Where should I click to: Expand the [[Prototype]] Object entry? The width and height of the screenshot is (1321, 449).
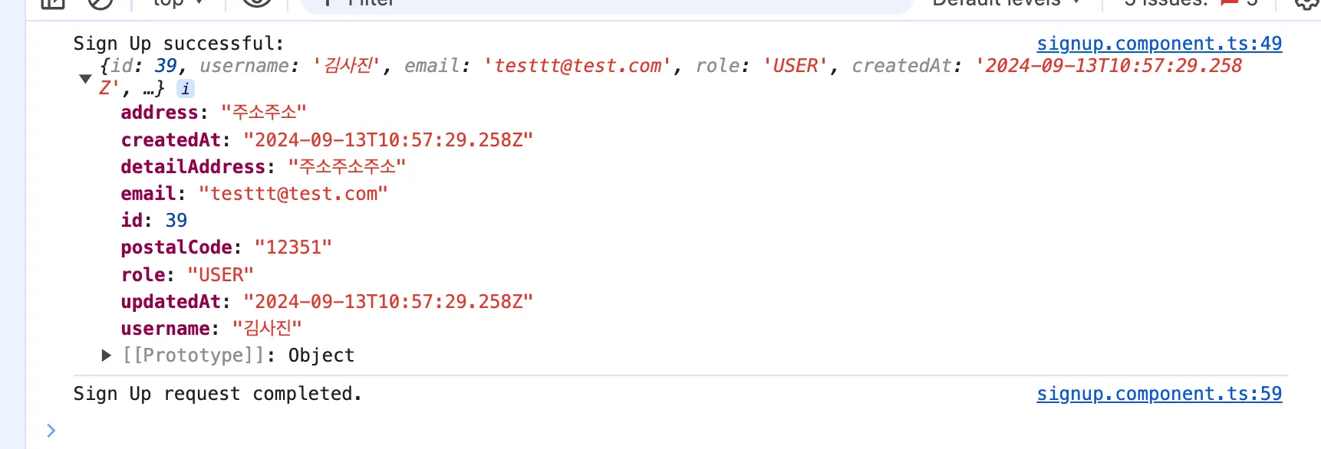pos(107,355)
